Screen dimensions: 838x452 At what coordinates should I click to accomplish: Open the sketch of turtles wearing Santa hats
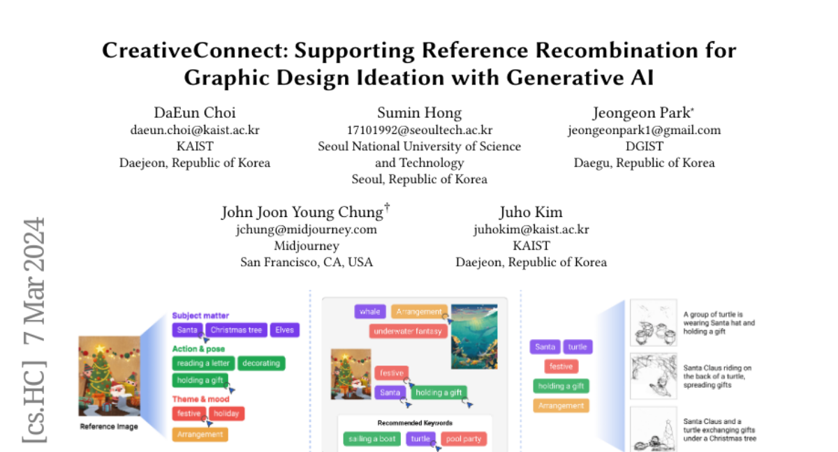coord(653,323)
